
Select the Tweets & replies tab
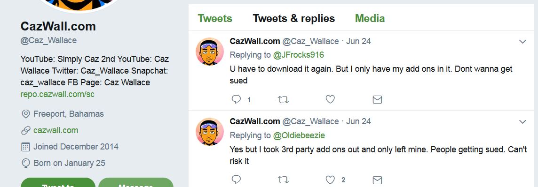click(x=294, y=18)
